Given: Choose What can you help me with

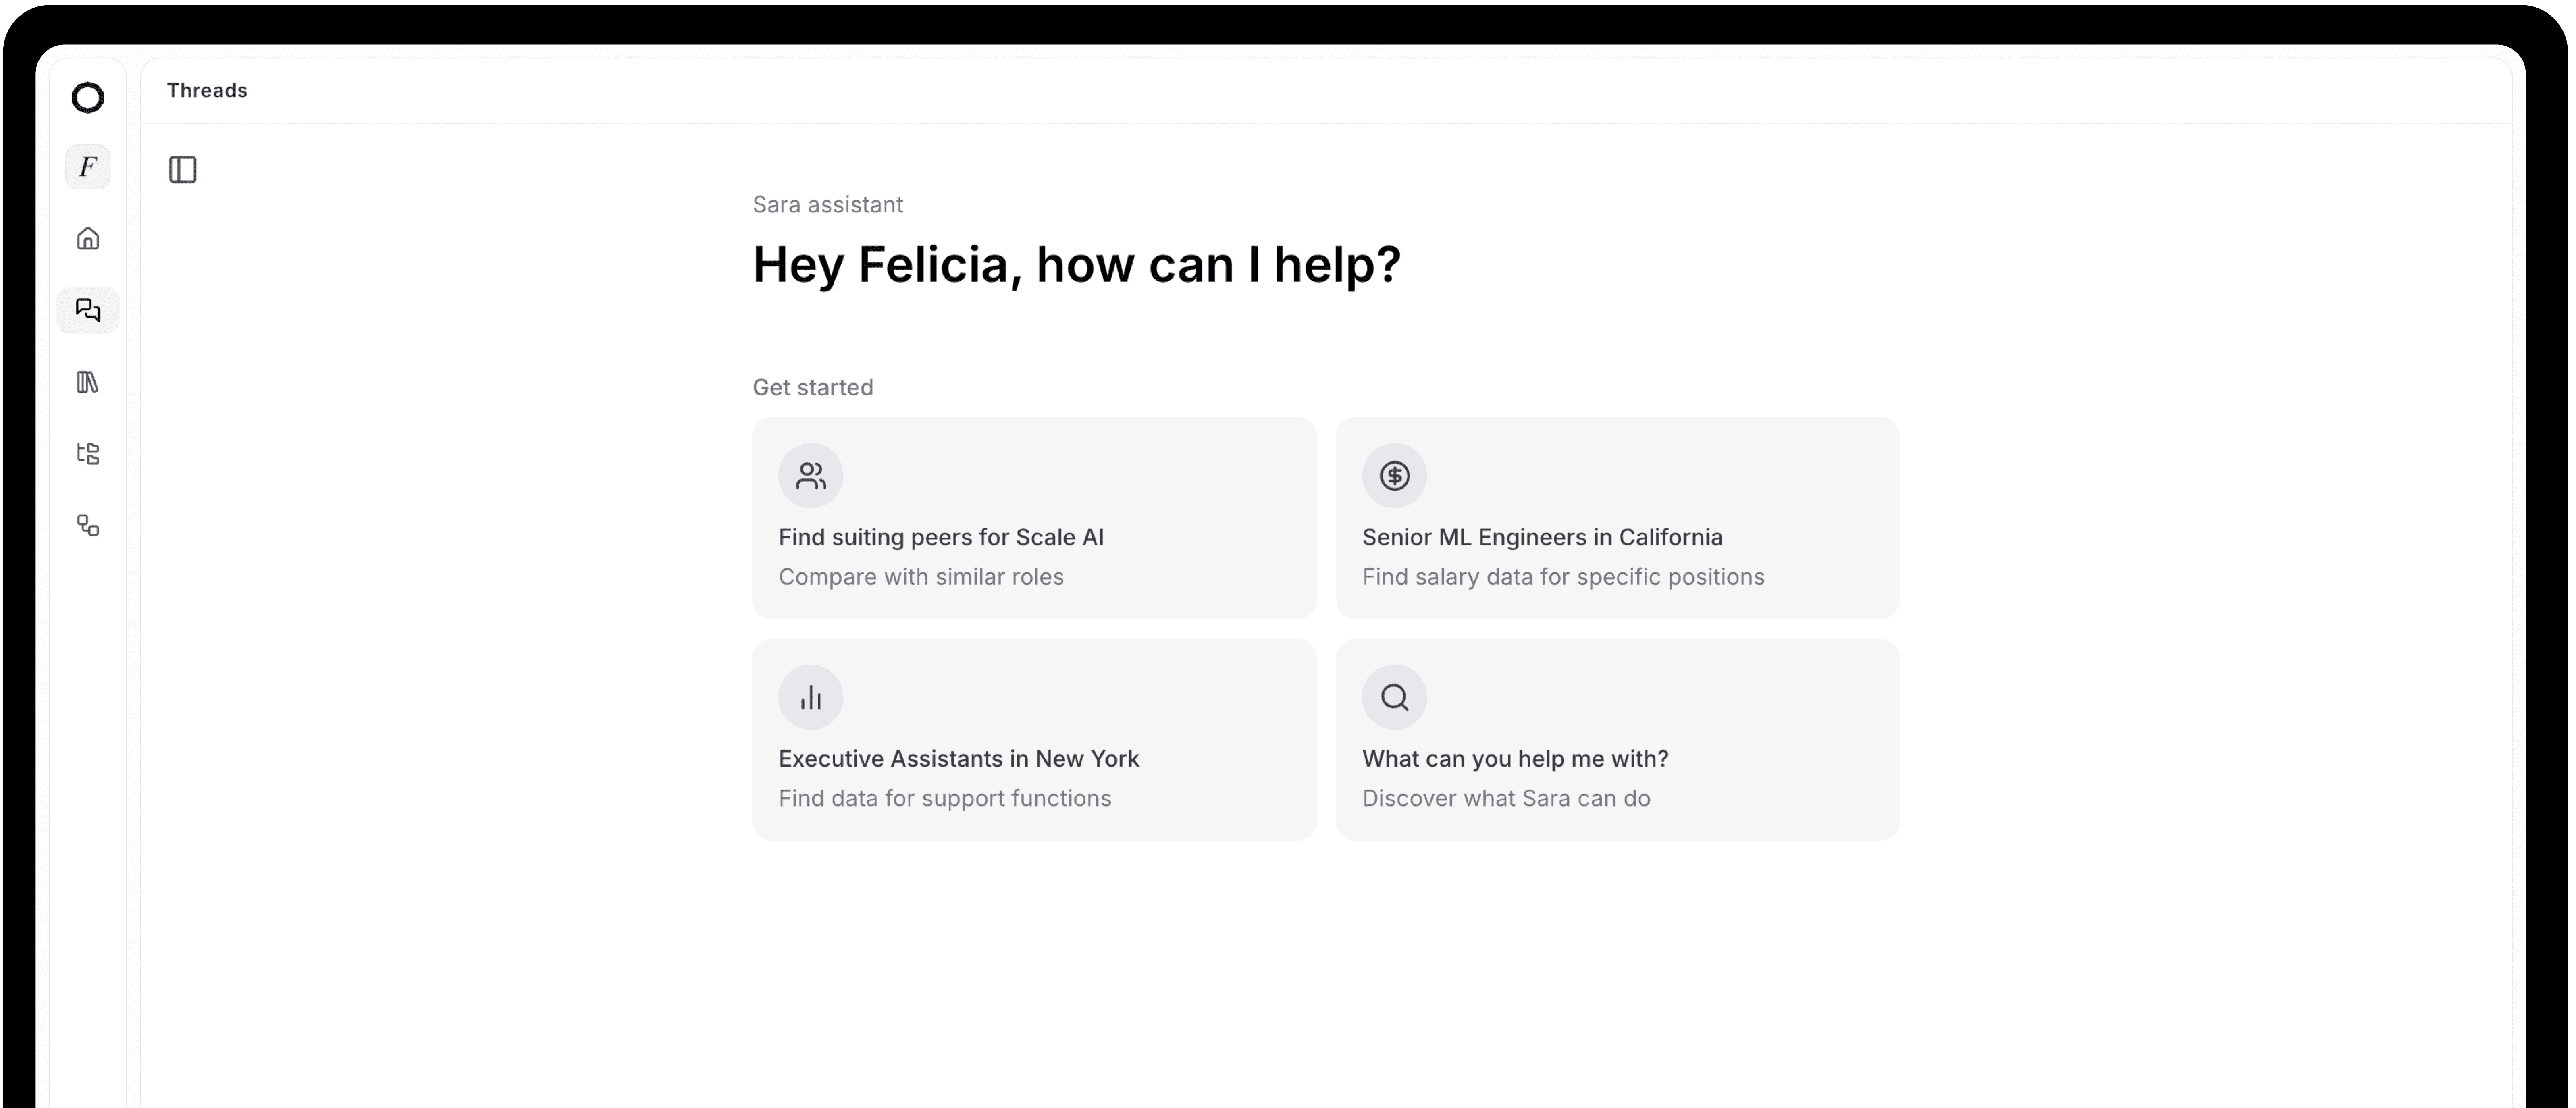Looking at the screenshot, I should 1617,740.
